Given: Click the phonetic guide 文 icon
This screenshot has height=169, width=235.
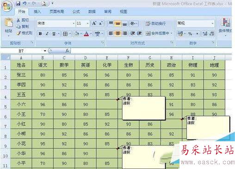Looking at the screenshot, I should pos(97,34).
